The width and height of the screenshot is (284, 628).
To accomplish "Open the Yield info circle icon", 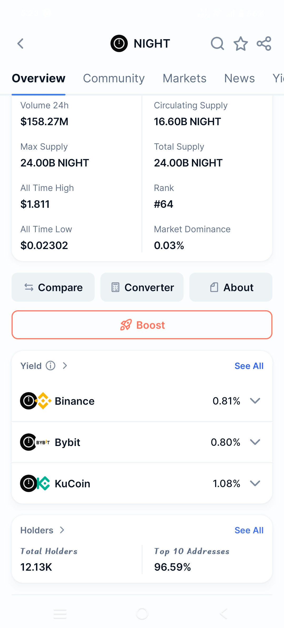I will tap(50, 366).
